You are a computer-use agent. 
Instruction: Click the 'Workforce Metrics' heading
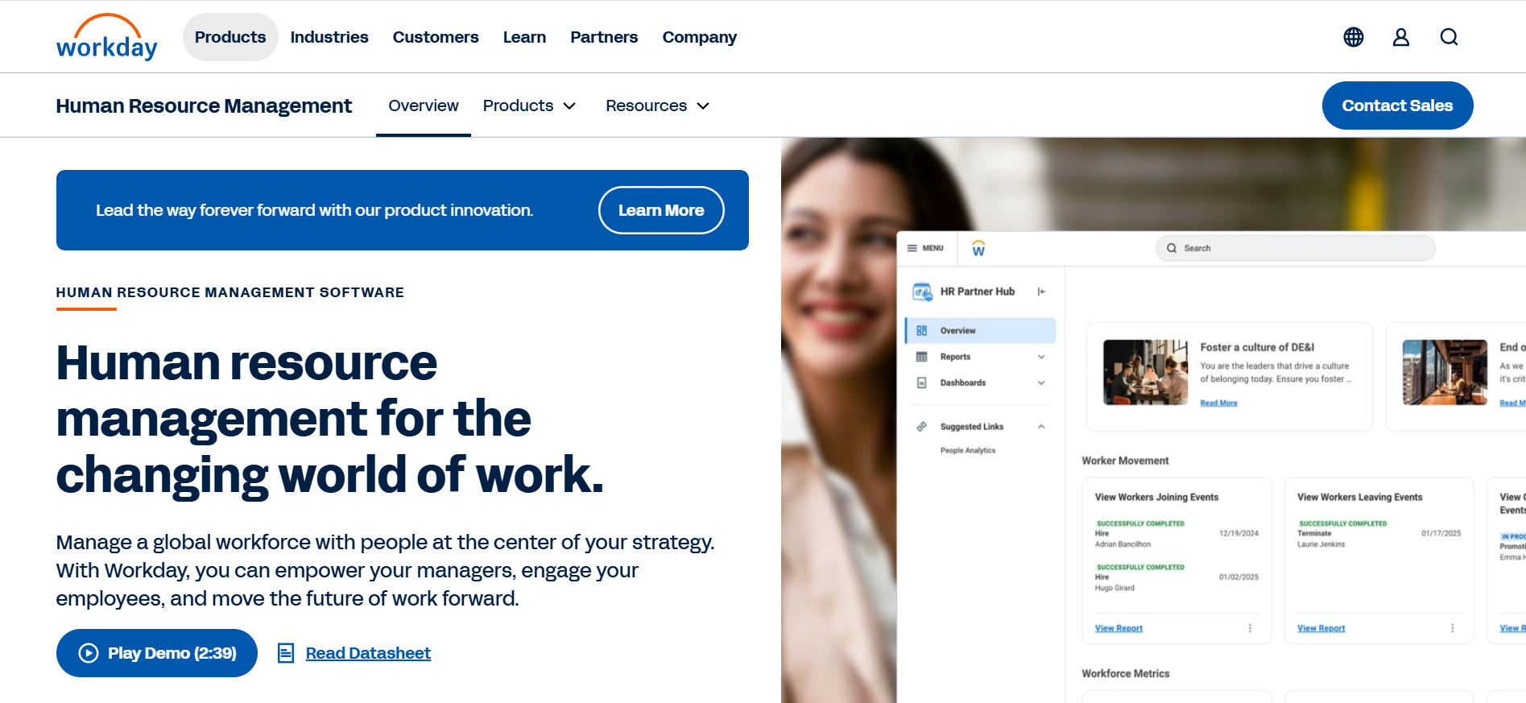point(1125,673)
